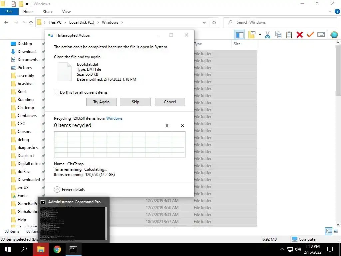Open the recent locations dropdown
341x256 pixels.
[x=24, y=22]
